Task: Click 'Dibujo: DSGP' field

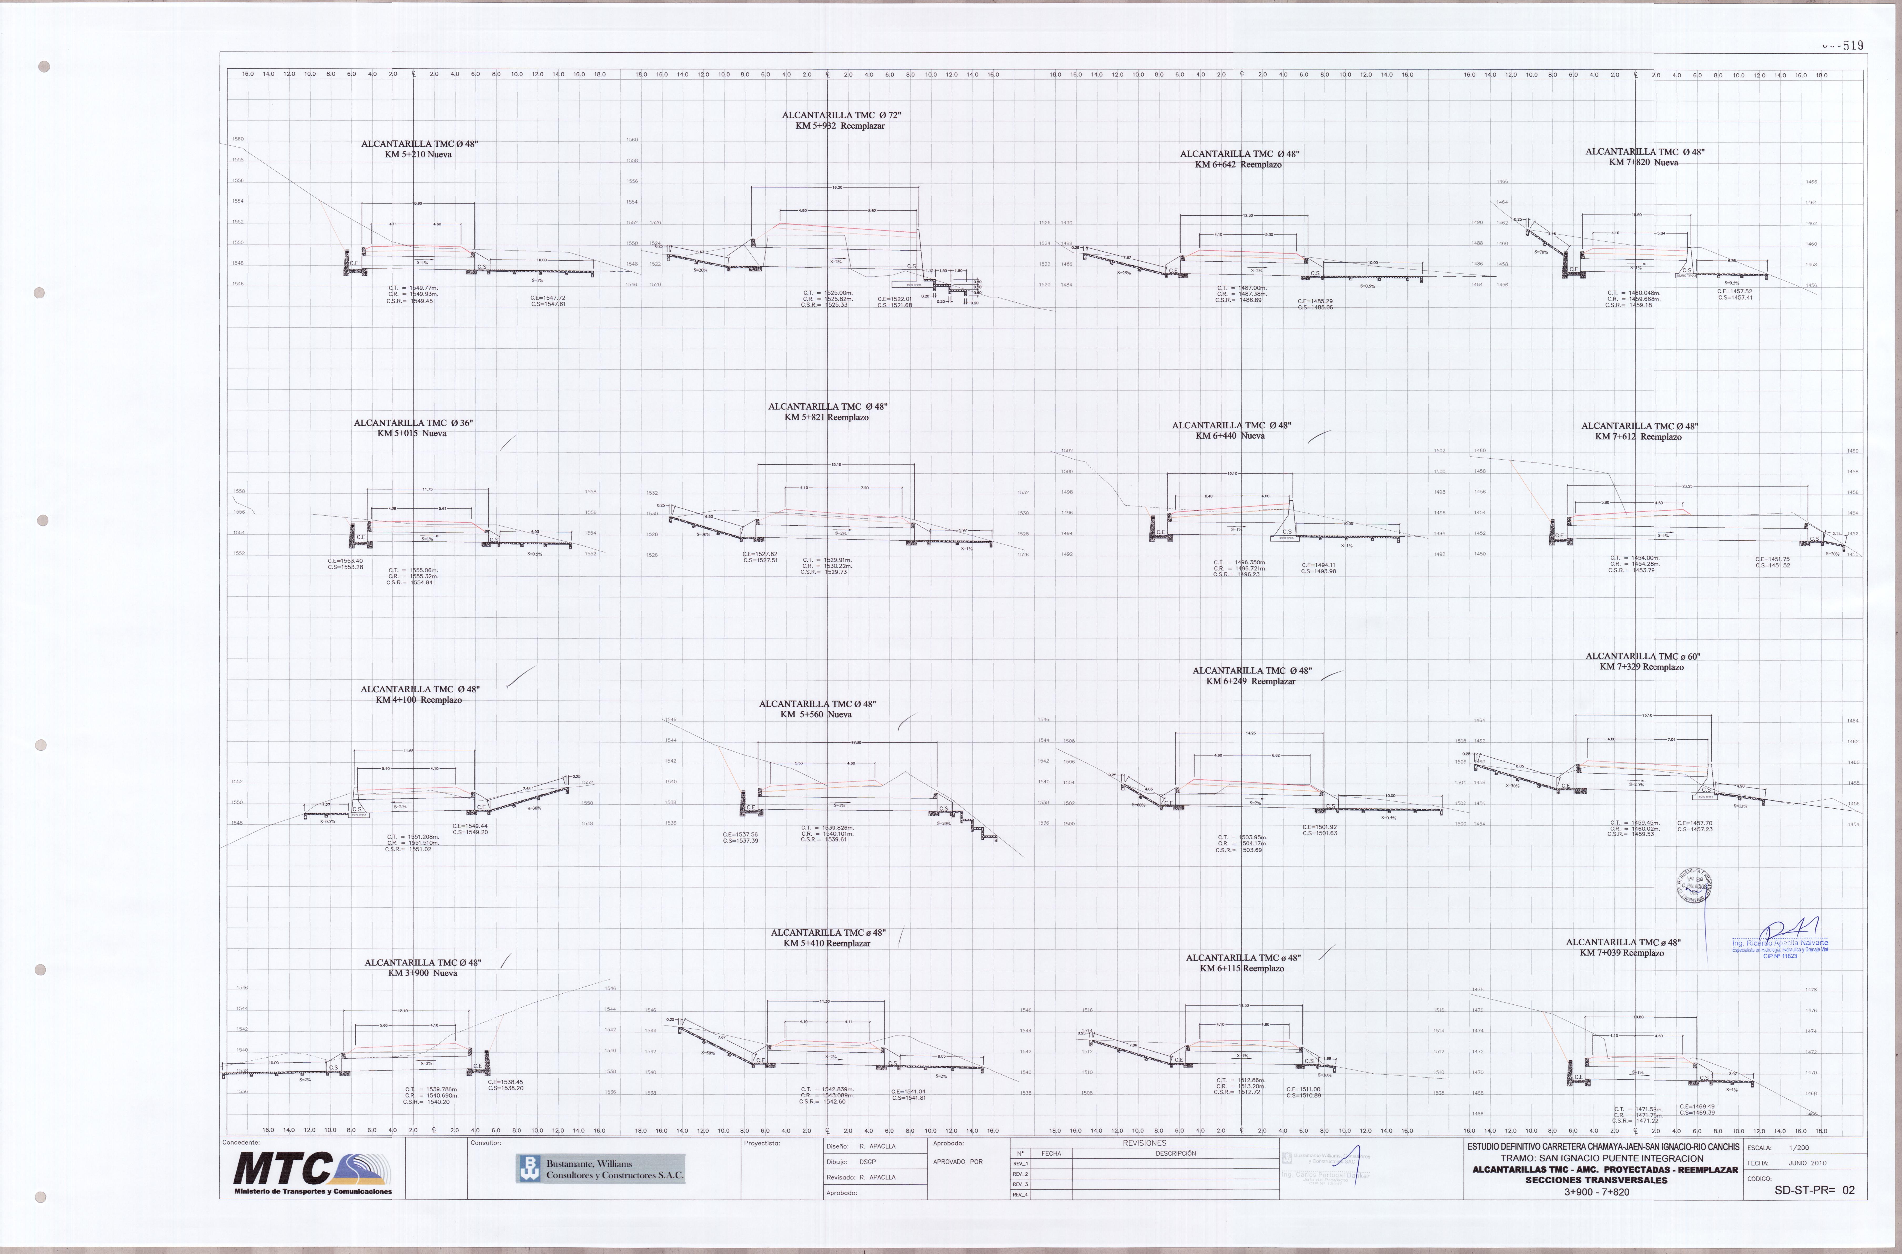Action: (x=851, y=1162)
